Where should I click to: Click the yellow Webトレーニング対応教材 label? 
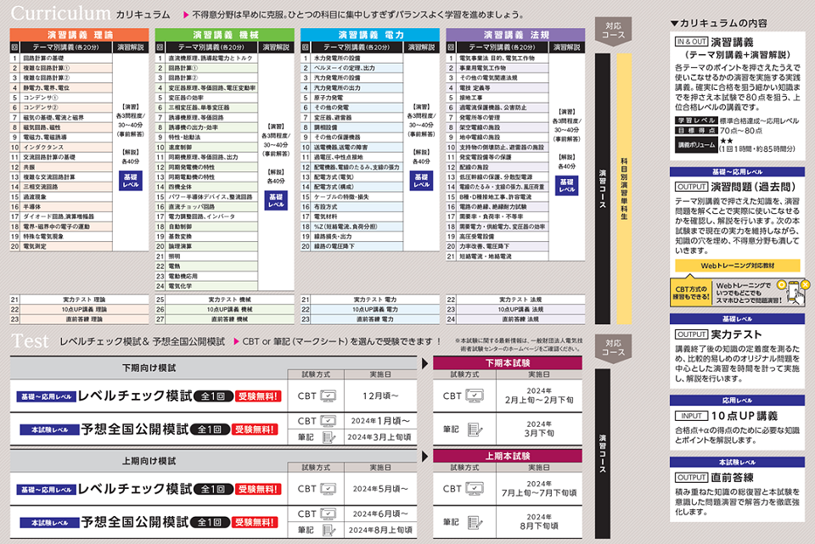coord(738,266)
